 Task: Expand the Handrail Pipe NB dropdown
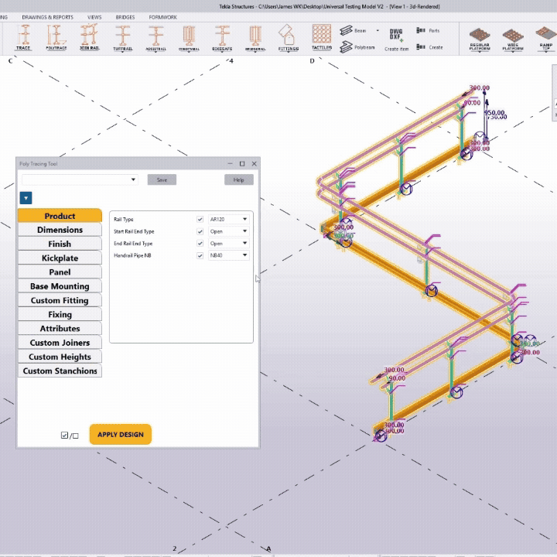tap(228, 255)
